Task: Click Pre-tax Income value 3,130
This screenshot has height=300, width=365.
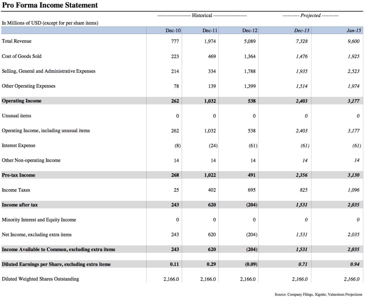Action: (354, 175)
